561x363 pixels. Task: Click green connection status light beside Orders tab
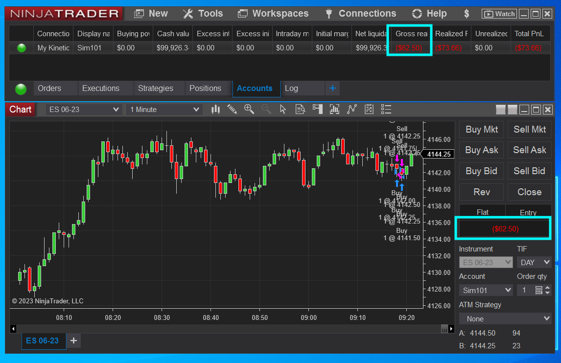21,89
